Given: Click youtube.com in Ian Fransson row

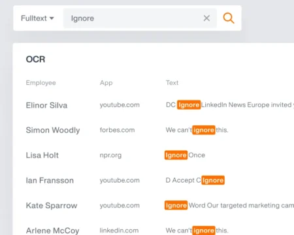Looking at the screenshot, I should click(120, 180).
